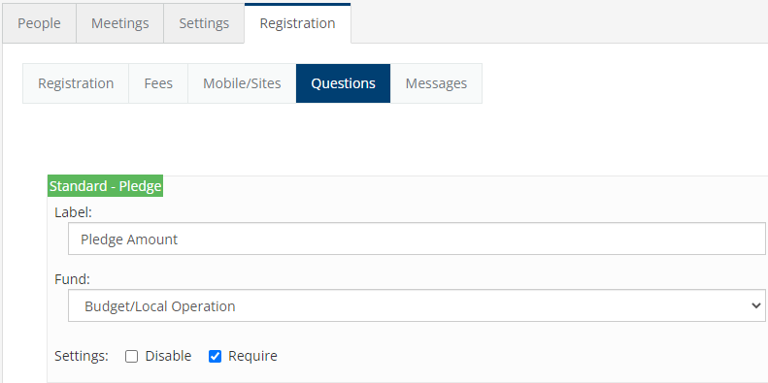Screen dimensions: 768x383
Task: Click the "Settings:" caption text
Action: click(x=82, y=356)
